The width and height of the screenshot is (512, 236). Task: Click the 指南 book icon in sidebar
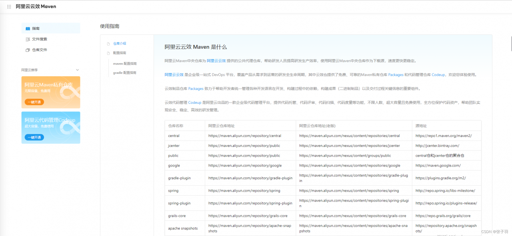click(28, 29)
